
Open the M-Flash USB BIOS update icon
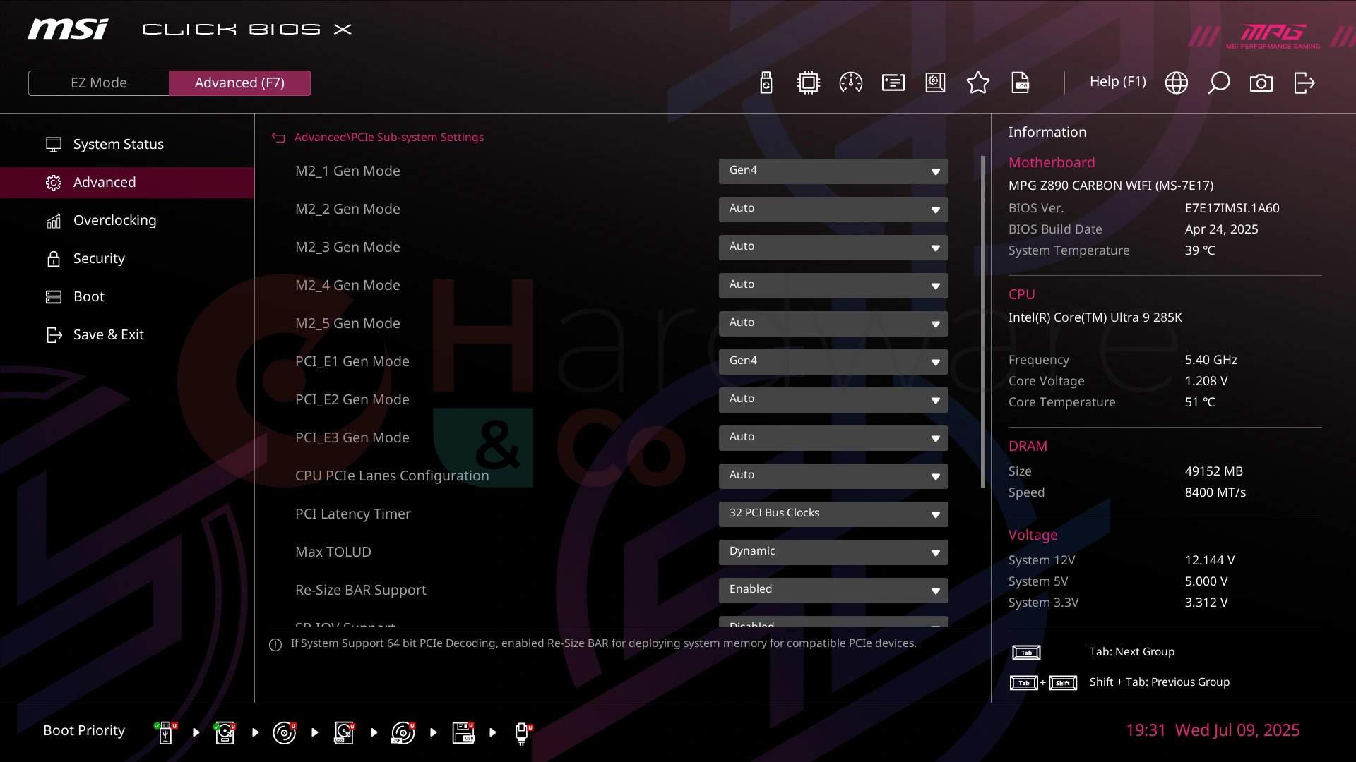766,83
